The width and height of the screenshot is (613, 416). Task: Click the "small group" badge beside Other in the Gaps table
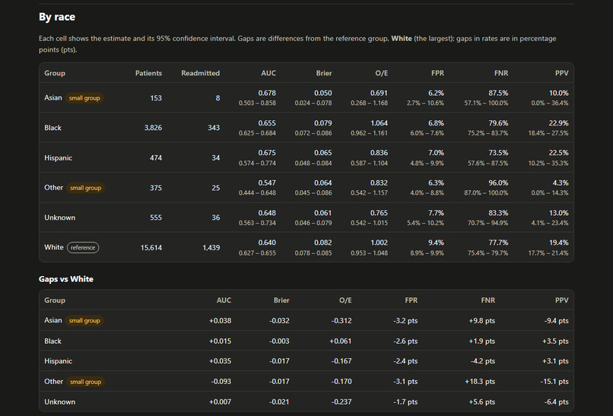[x=86, y=382]
